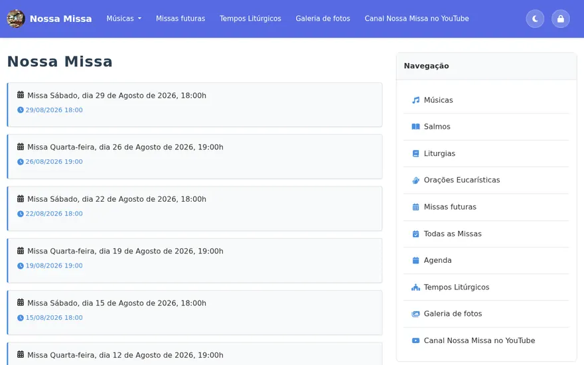584x365 pixels.
Task: Open Missa Quarta-feira, dia 19 de Agosto title
Action: point(125,251)
